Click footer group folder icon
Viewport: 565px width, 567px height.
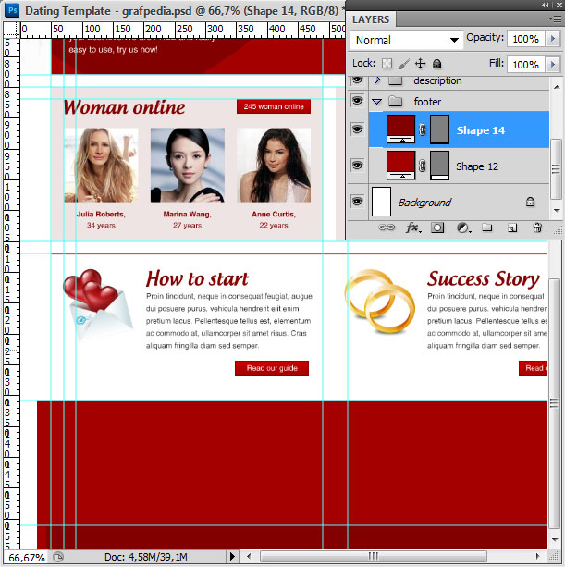(x=396, y=101)
